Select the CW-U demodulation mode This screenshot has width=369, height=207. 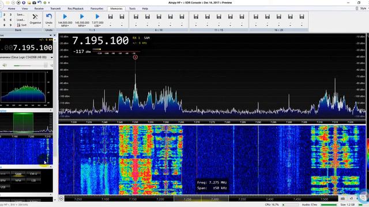(x=33, y=174)
